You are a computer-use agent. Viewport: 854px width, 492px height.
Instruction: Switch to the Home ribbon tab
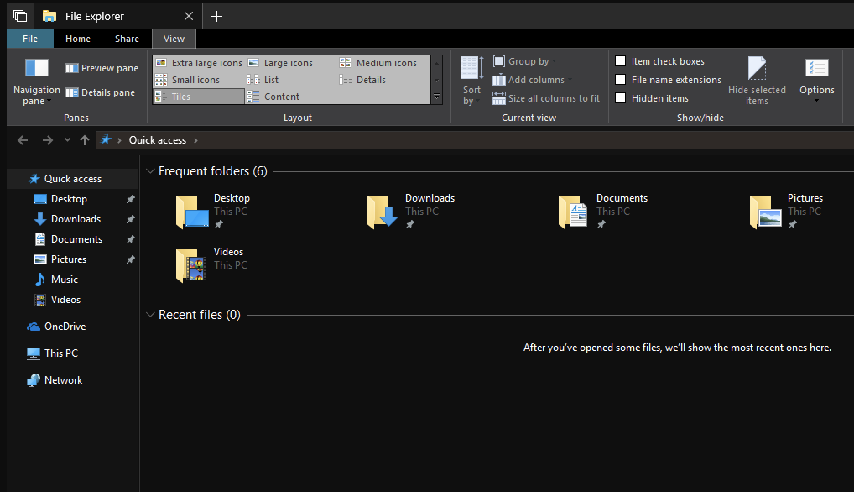click(x=78, y=39)
